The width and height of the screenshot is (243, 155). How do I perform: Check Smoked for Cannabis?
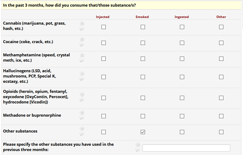pos(143,27)
